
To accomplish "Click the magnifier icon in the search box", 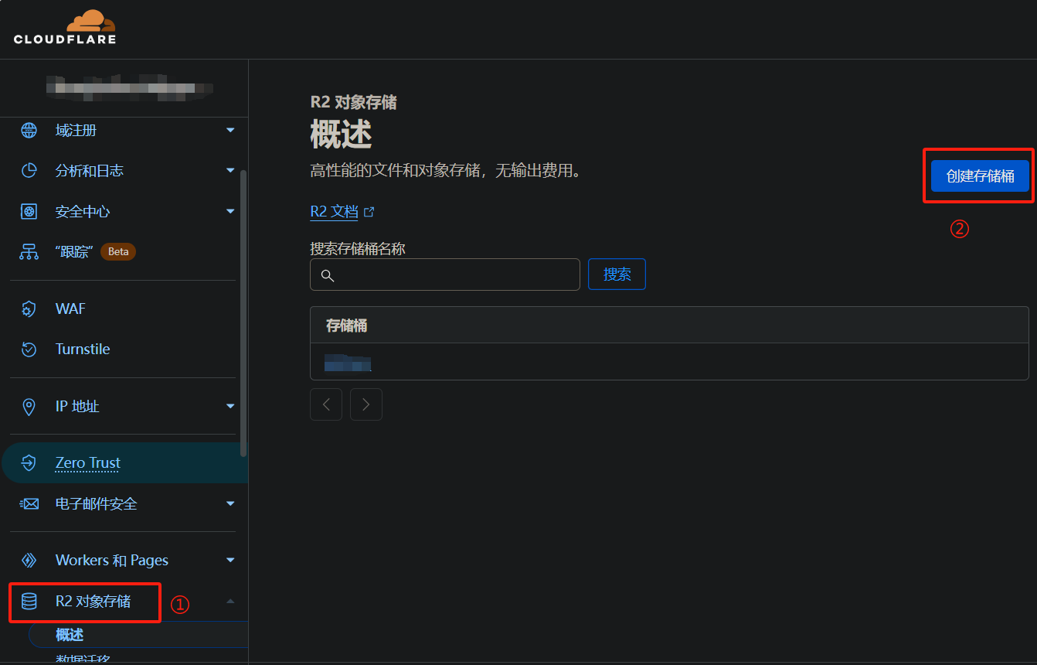I will [327, 275].
